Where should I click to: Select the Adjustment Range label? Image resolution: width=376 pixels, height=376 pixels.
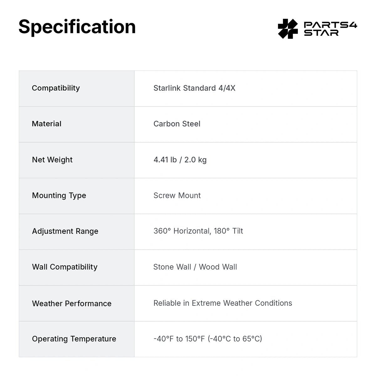click(65, 231)
